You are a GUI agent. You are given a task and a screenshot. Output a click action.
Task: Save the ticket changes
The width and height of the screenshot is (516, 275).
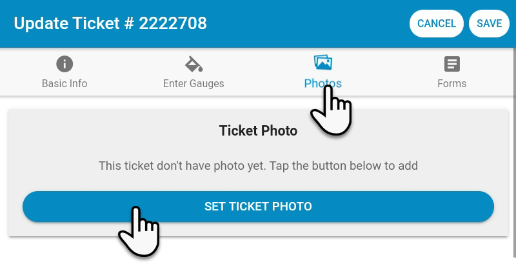(489, 23)
